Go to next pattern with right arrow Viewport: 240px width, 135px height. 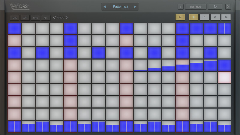pyautogui.click(x=135, y=7)
